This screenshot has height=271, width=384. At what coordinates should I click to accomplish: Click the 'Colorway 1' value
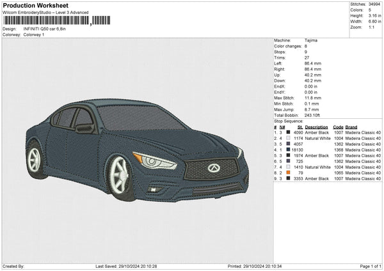34,35
